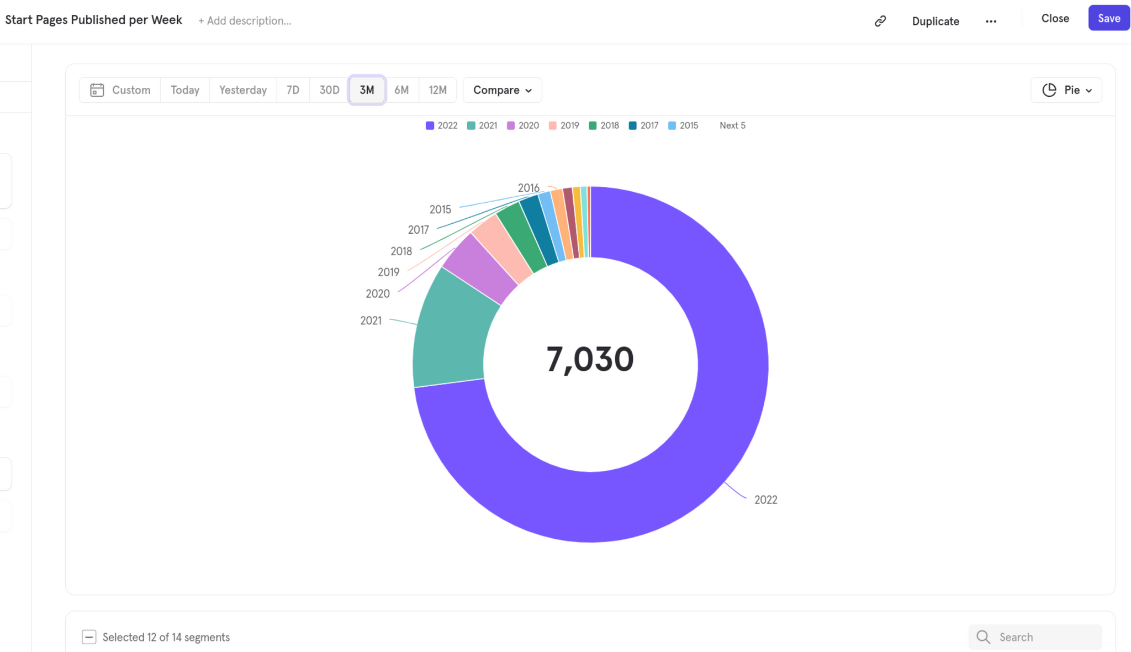
Task: Click the duplicate icon to copy chart
Action: point(936,21)
